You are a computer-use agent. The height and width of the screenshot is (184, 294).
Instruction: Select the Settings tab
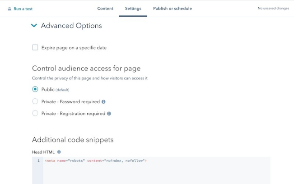pyautogui.click(x=133, y=9)
